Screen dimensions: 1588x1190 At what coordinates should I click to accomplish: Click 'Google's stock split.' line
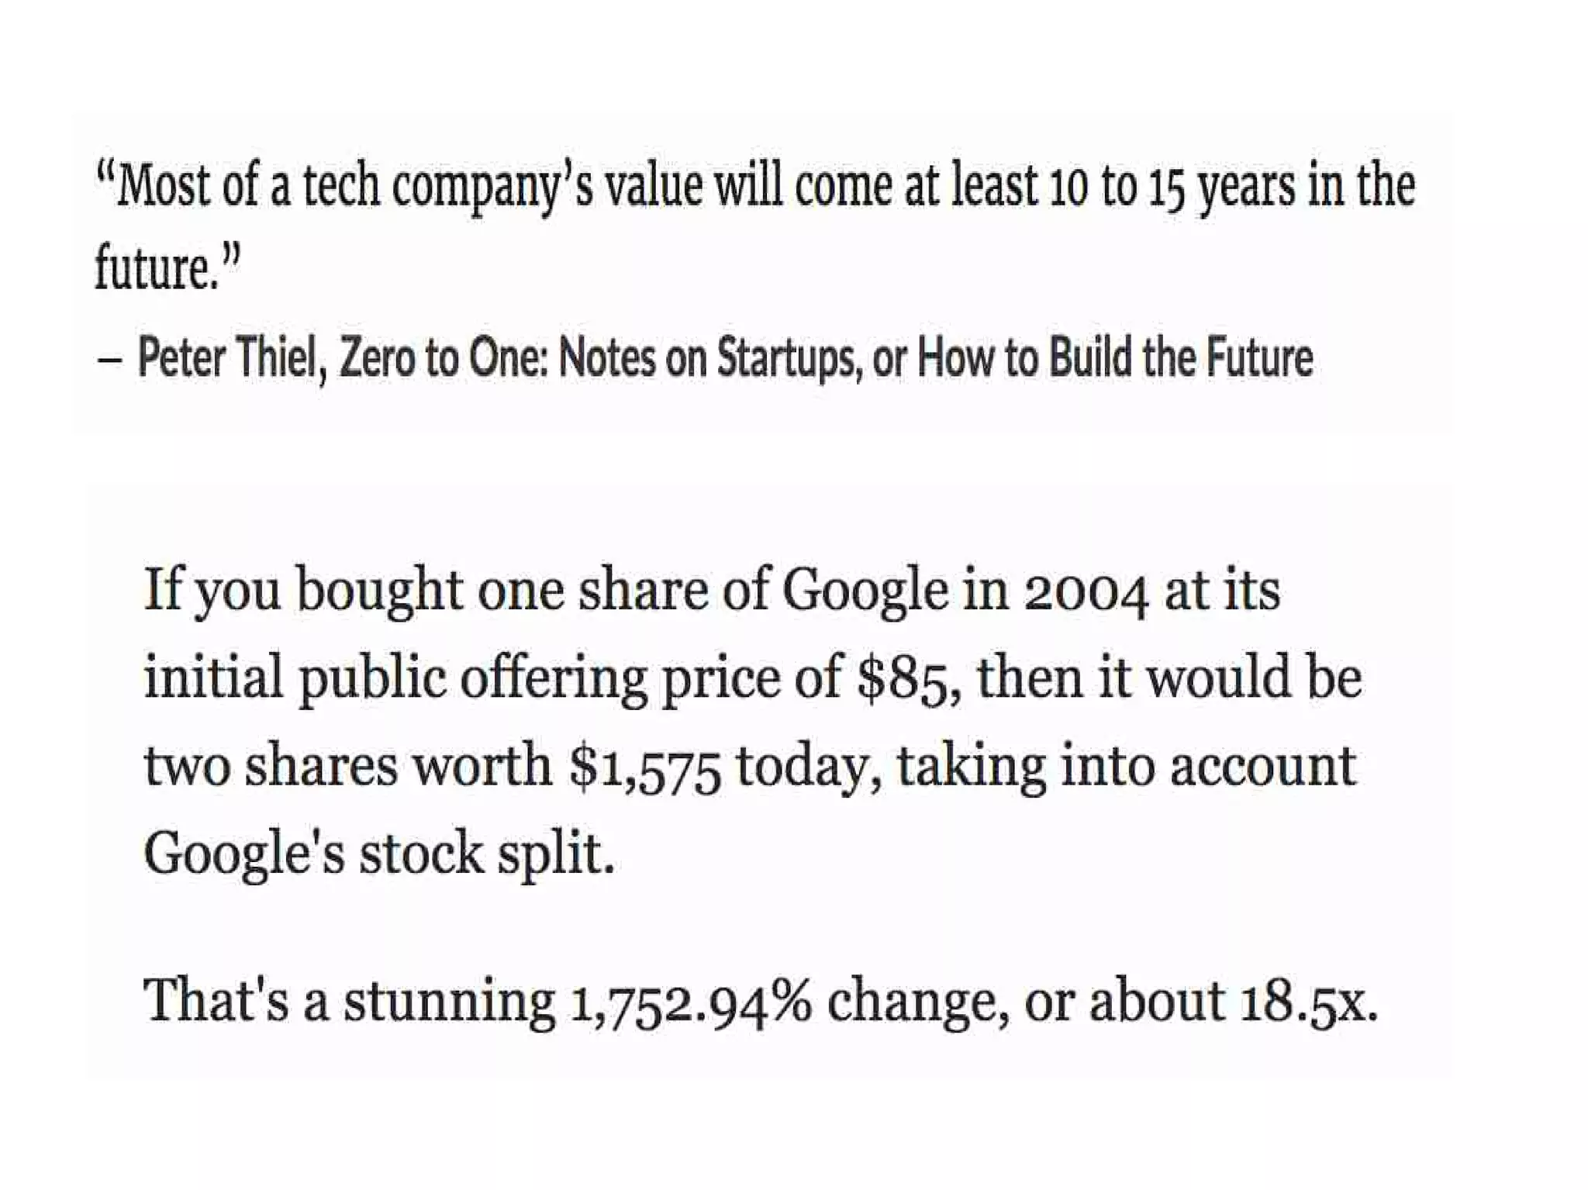tap(379, 854)
